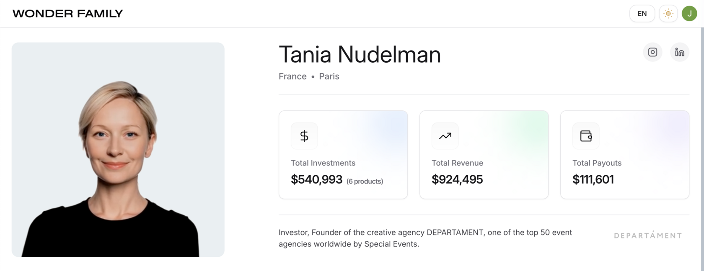Click the $924,495 revenue amount

[x=457, y=179]
